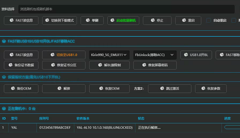This screenshot has width=240, height=138.
Task: Click the top FAST读信息 button
Action: point(21,20)
